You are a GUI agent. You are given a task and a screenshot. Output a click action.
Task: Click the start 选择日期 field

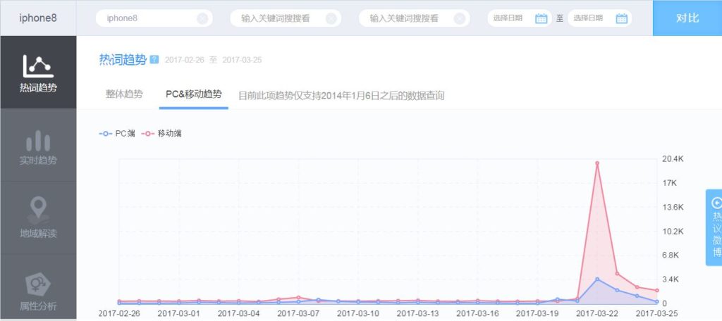(520, 18)
